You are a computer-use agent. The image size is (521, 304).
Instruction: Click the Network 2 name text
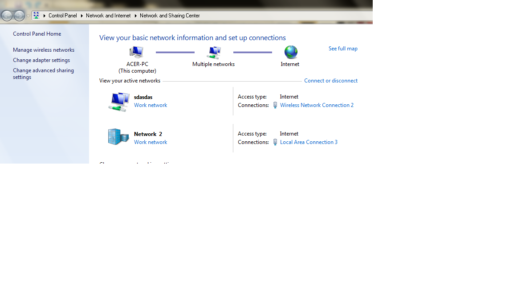[x=148, y=134]
